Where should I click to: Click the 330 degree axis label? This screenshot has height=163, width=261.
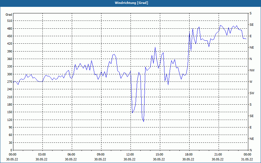[10, 67]
